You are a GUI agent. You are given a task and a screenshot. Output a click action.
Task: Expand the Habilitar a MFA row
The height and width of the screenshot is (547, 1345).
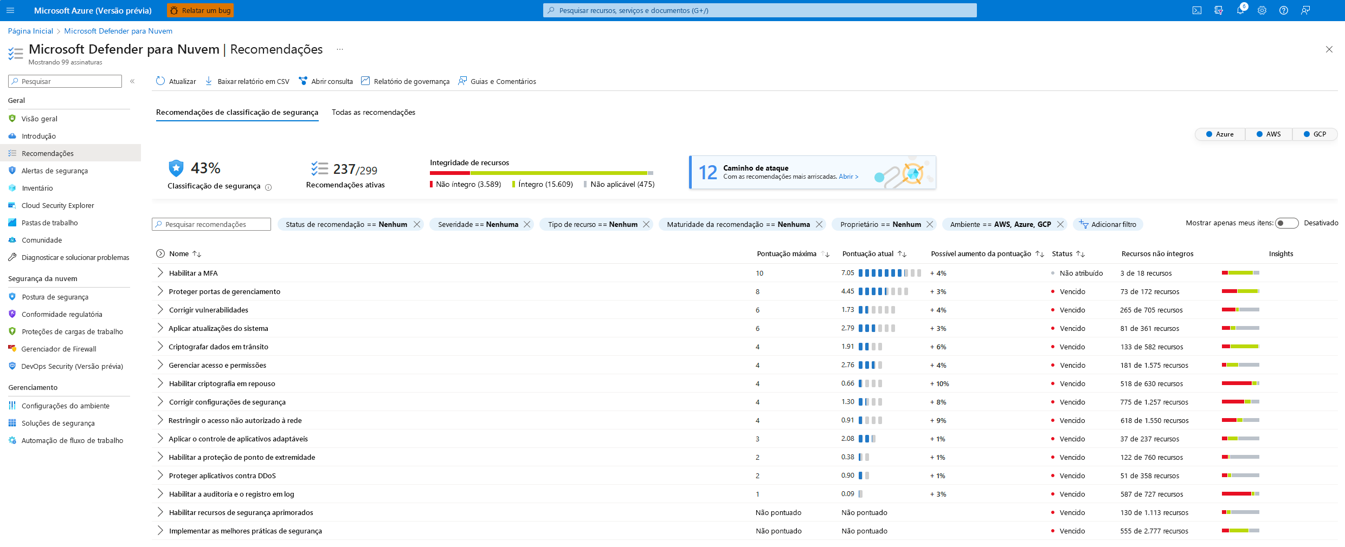tap(160, 272)
